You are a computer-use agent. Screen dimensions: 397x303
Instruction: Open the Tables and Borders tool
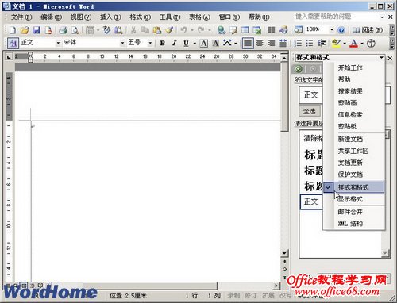(233, 30)
